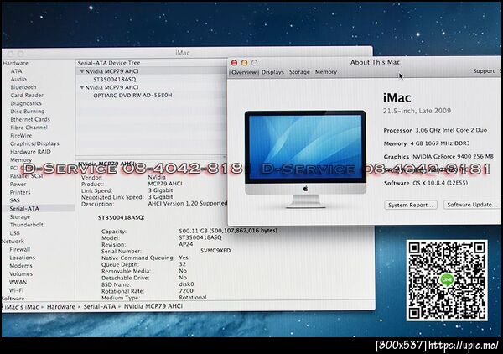Select Memory in the System Report sidebar
The width and height of the screenshot is (503, 354).
click(x=21, y=159)
